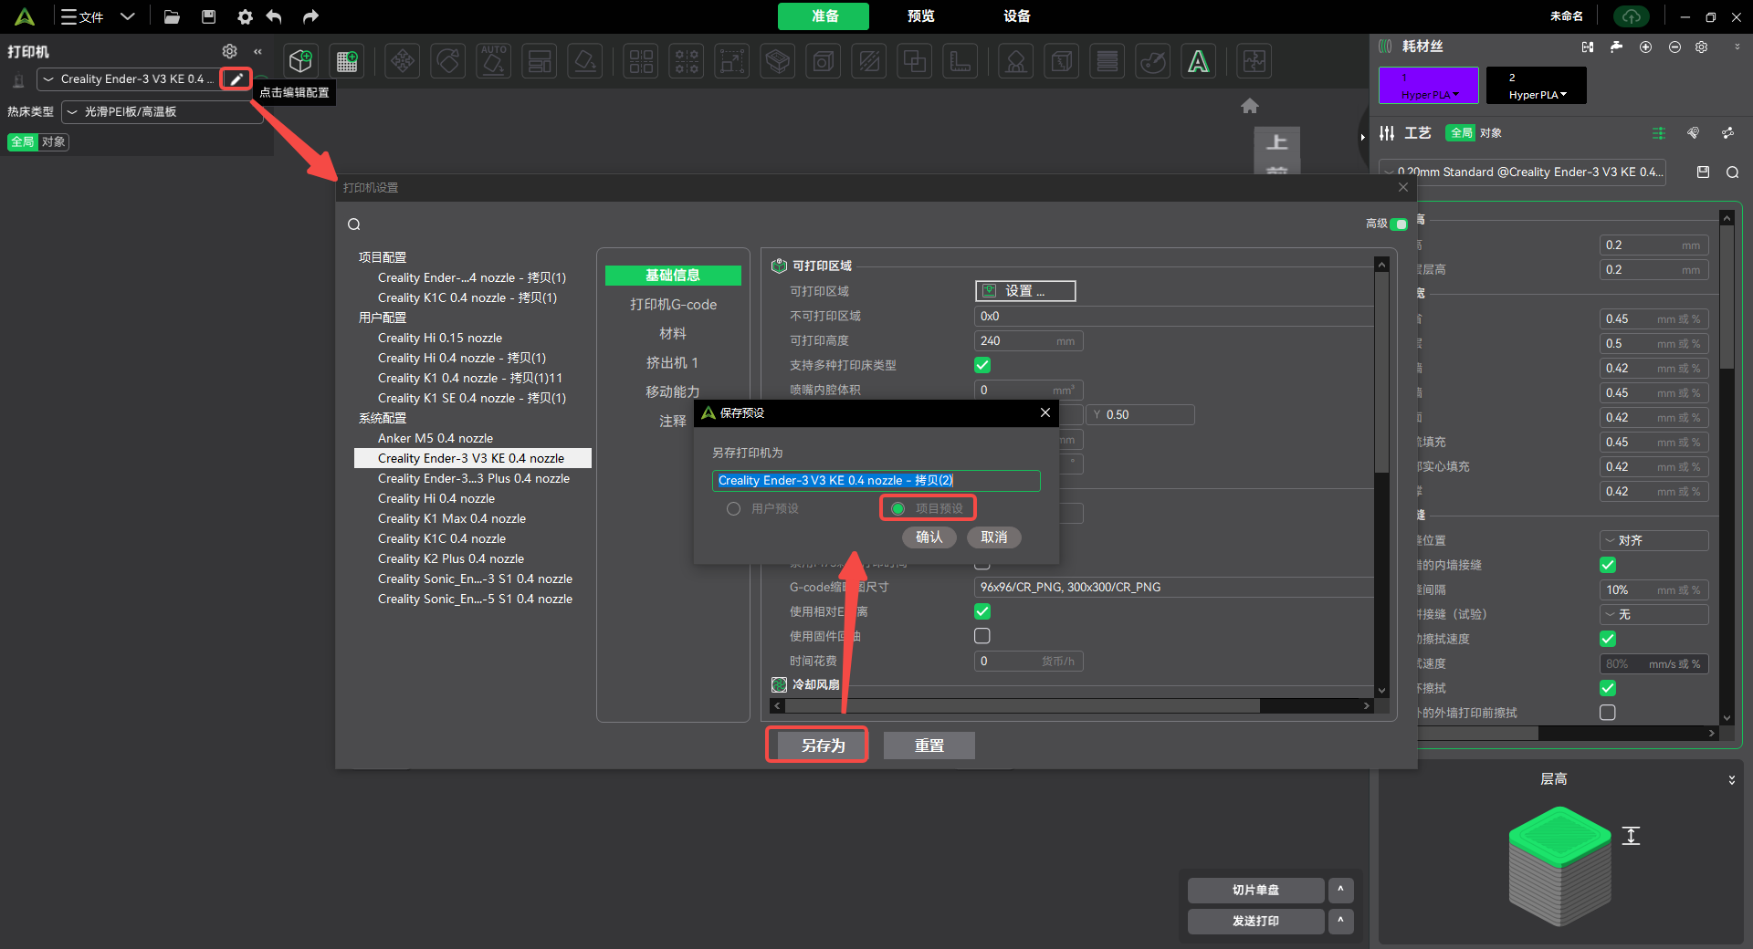Viewport: 1753px width, 949px height.
Task: Select the variable layer height lines icon
Action: coord(1107,61)
